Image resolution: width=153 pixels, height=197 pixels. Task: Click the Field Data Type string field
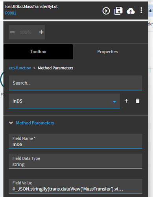pyautogui.click(x=76, y=161)
